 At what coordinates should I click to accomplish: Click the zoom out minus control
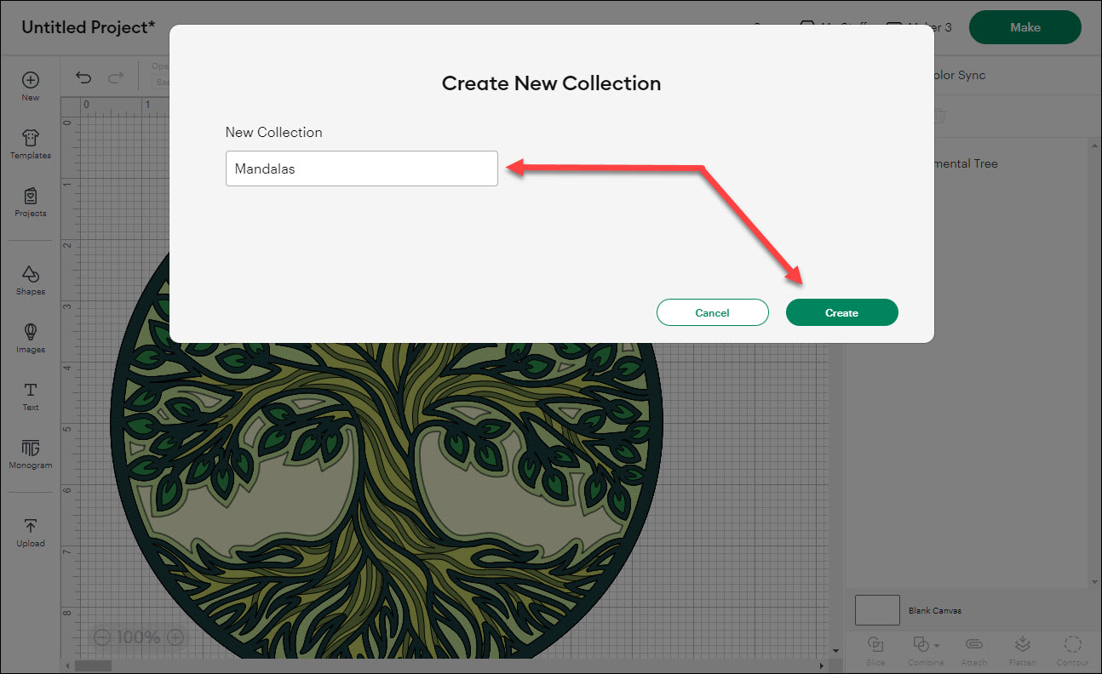102,637
